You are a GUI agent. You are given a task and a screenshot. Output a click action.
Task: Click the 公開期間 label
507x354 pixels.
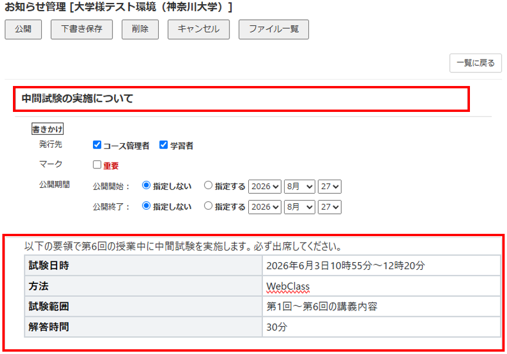54,184
